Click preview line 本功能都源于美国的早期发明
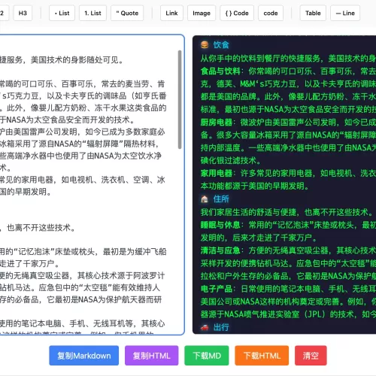The image size is (376, 376). pyautogui.click(x=255, y=186)
